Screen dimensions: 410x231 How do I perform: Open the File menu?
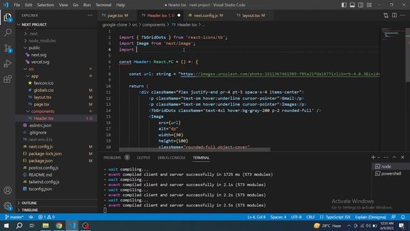(17, 5)
